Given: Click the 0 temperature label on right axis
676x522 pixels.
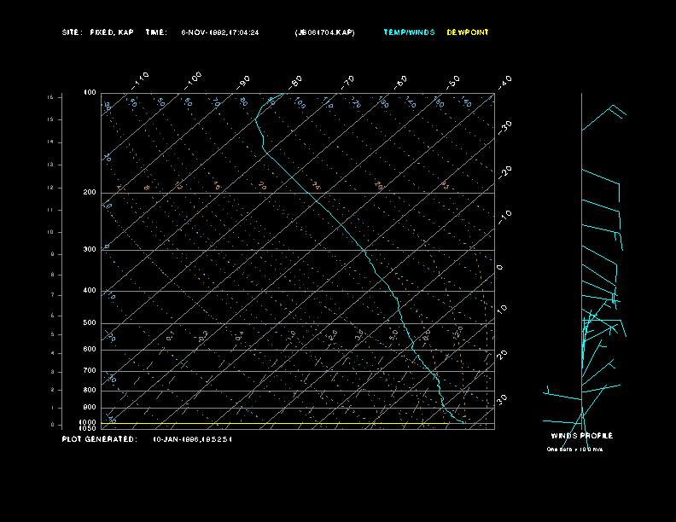Looking at the screenshot, I should pyautogui.click(x=500, y=267).
